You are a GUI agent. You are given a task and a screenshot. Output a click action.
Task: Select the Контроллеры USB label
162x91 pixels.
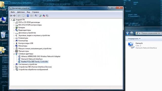pos(26,43)
